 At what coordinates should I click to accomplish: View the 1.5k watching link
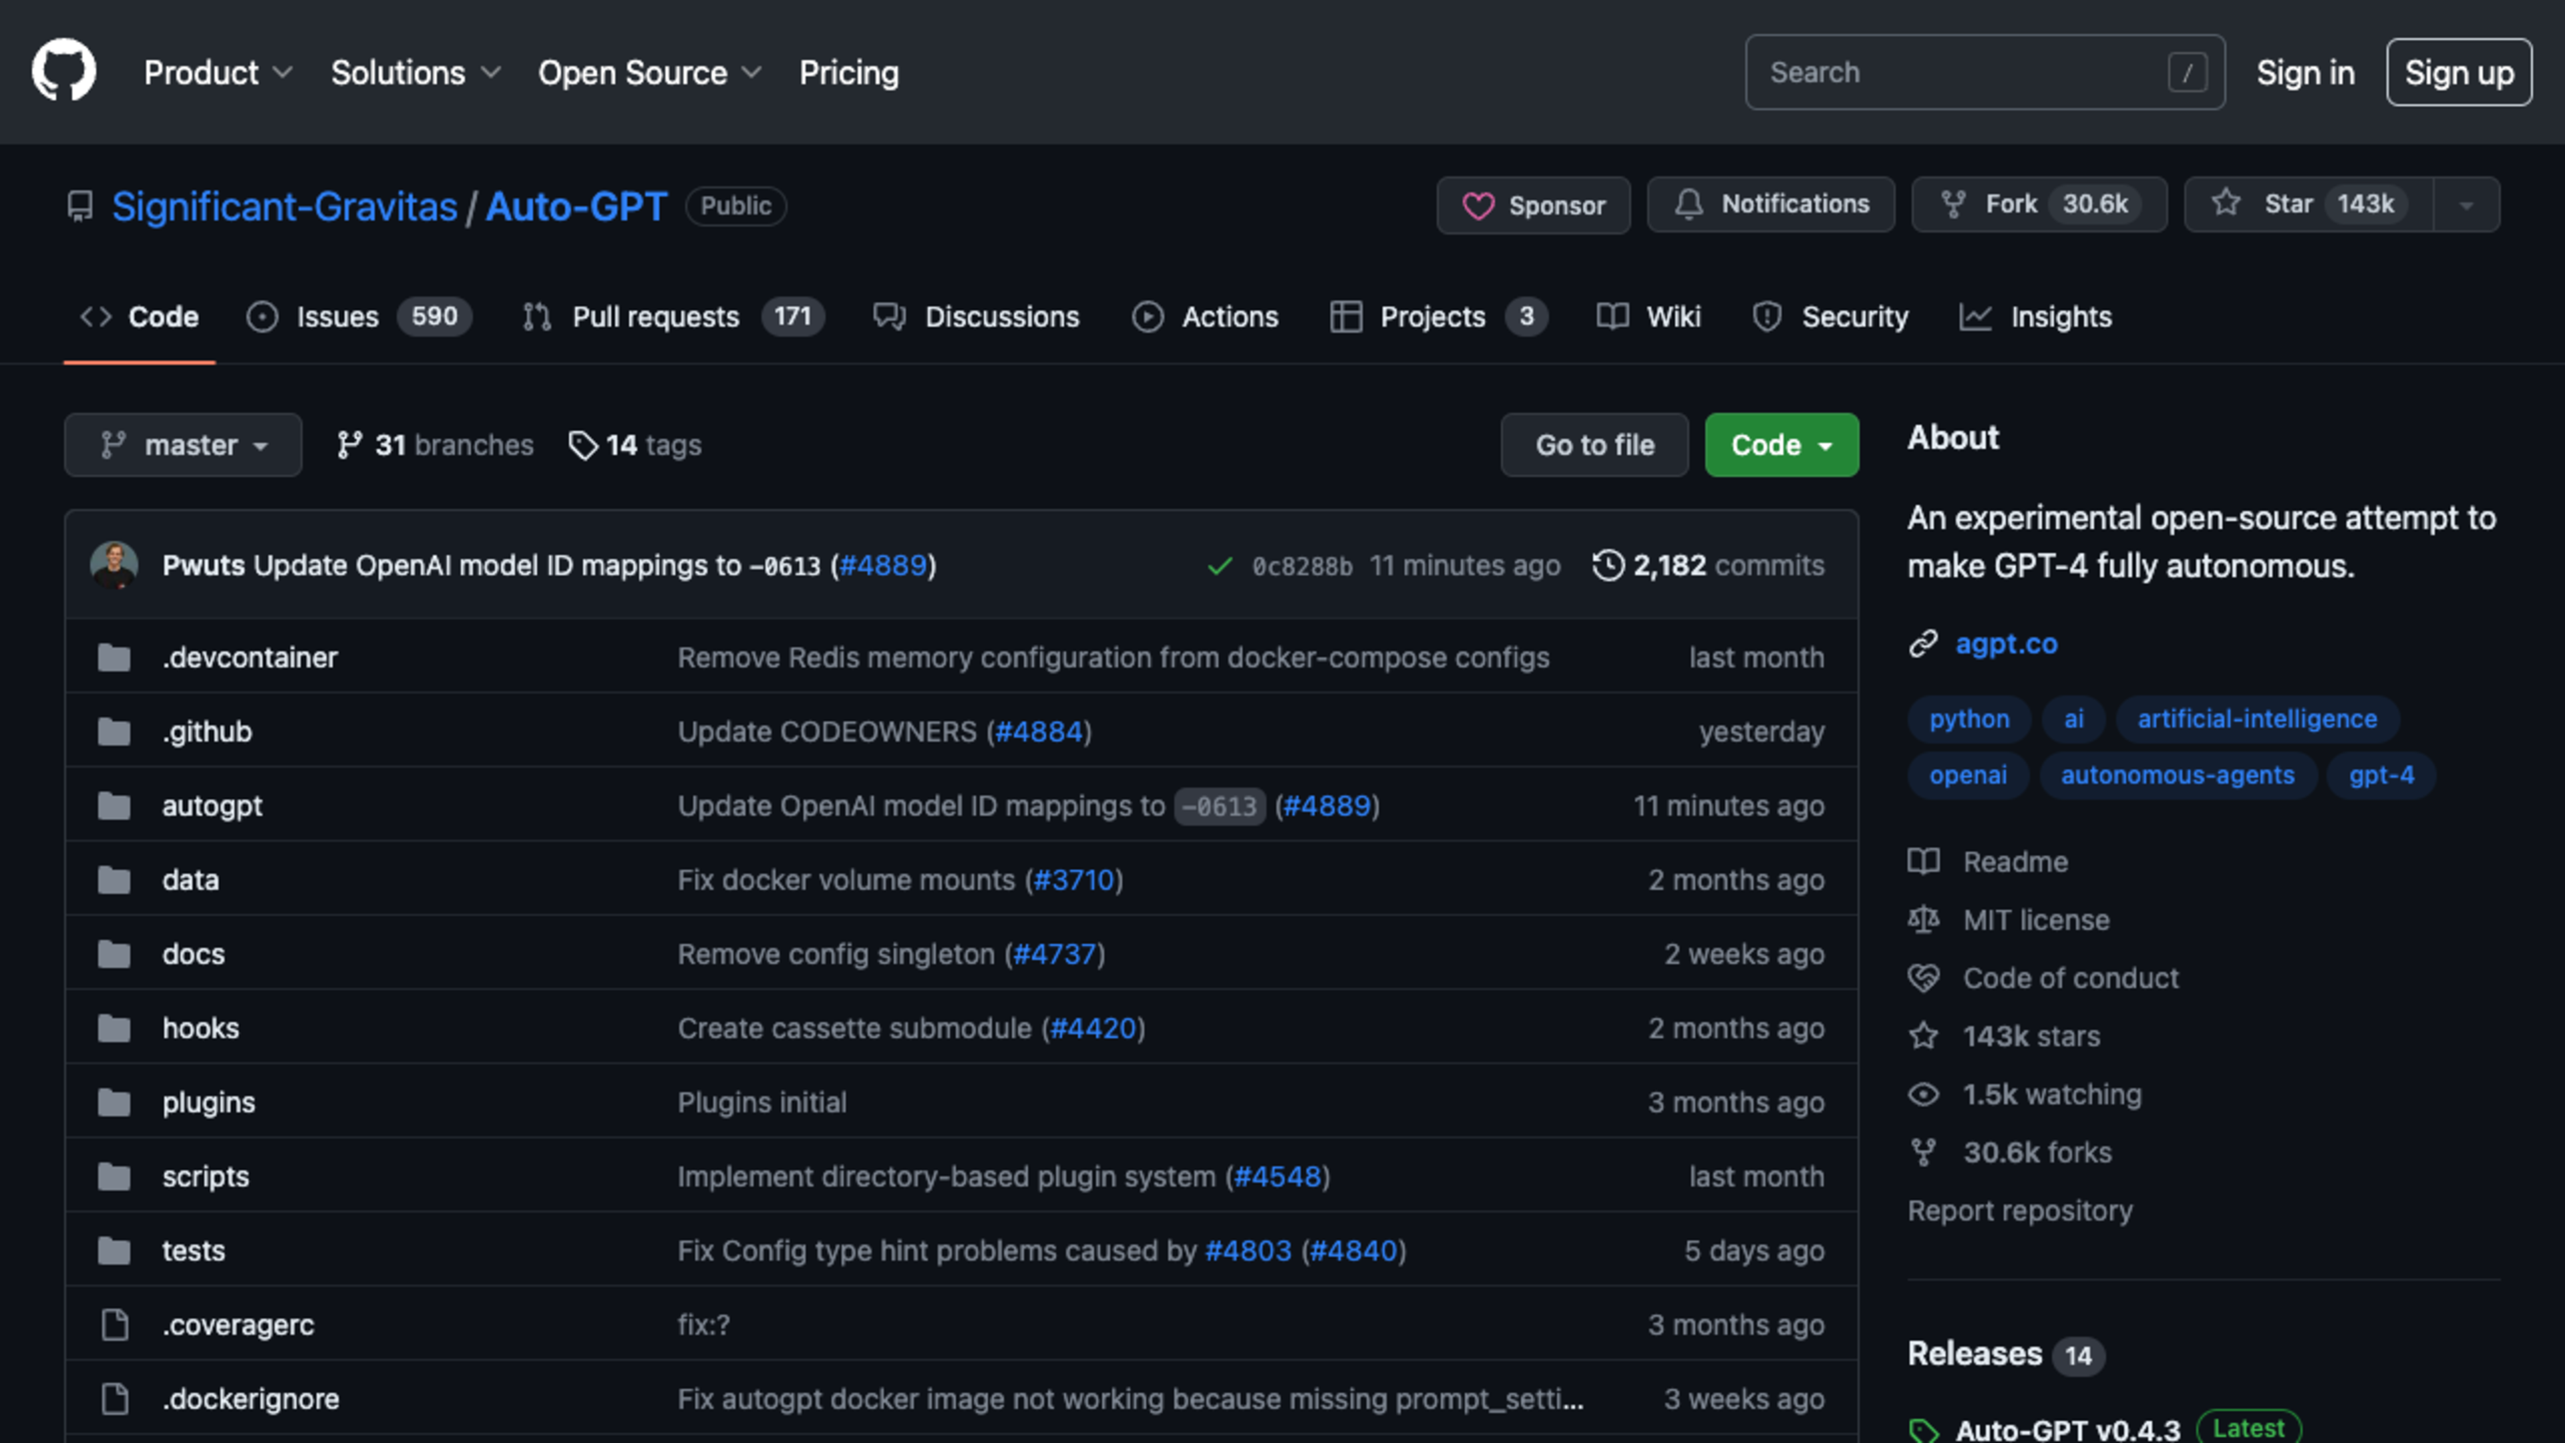pos(2025,1094)
